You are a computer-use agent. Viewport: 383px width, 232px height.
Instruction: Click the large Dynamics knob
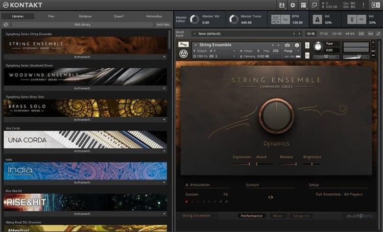tap(276, 116)
